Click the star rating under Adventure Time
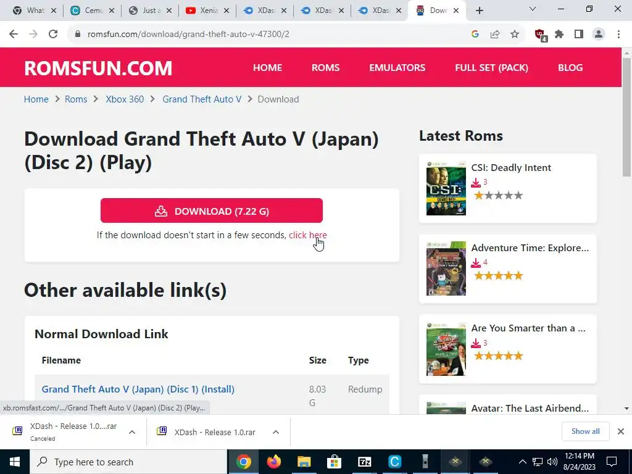Viewport: 632px width, 474px height. coord(499,276)
